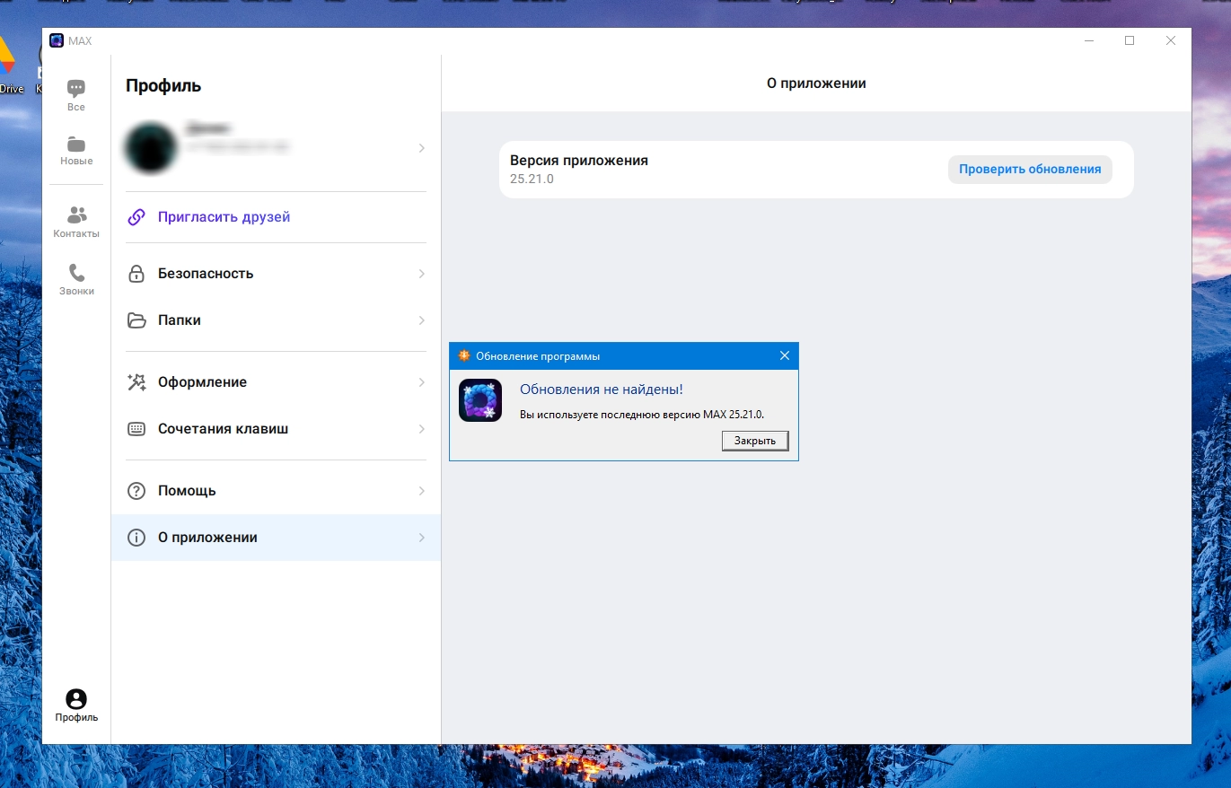Image resolution: width=1231 pixels, height=788 pixels.
Task: Open the Новые folder icon
Action: [x=76, y=144]
